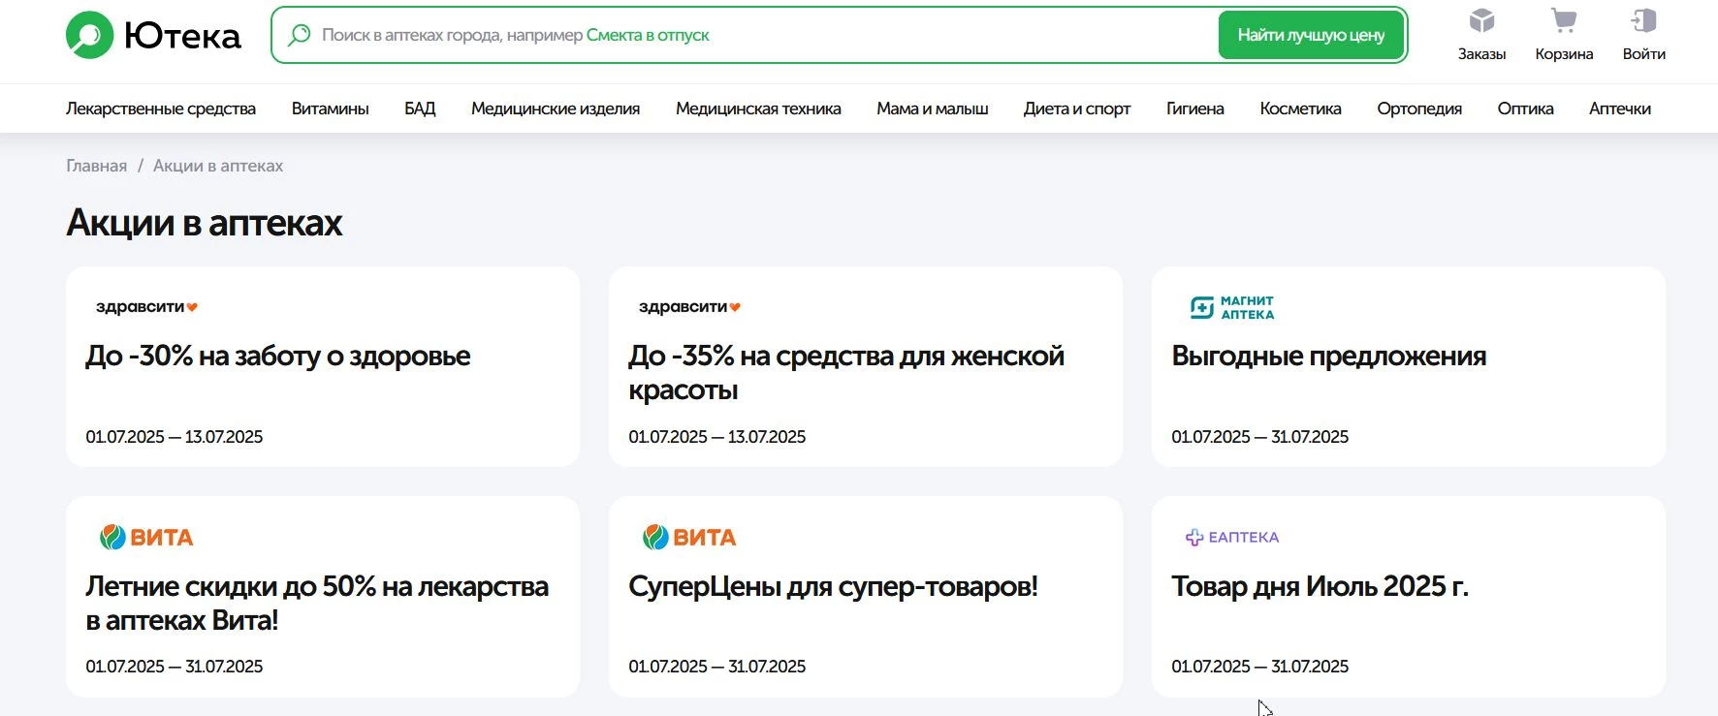
Task: Go to Главная breadcrumb
Action: pyautogui.click(x=96, y=166)
